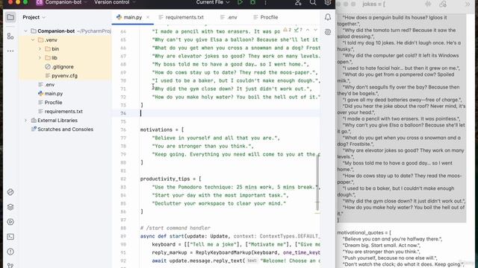478x268 pixels.
Task: Run the current file
Action: tap(240, 2)
